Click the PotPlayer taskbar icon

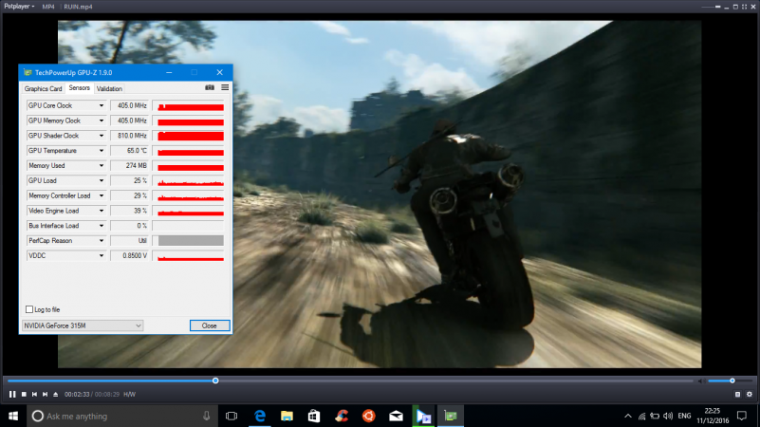tap(423, 416)
